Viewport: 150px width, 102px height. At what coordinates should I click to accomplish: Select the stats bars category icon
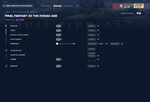6,66
